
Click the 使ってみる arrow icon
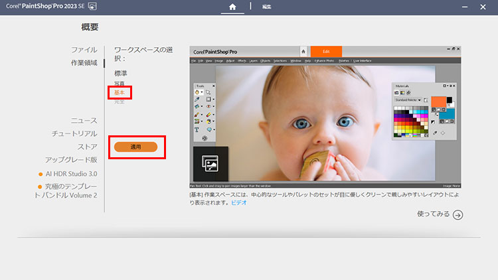pyautogui.click(x=457, y=214)
